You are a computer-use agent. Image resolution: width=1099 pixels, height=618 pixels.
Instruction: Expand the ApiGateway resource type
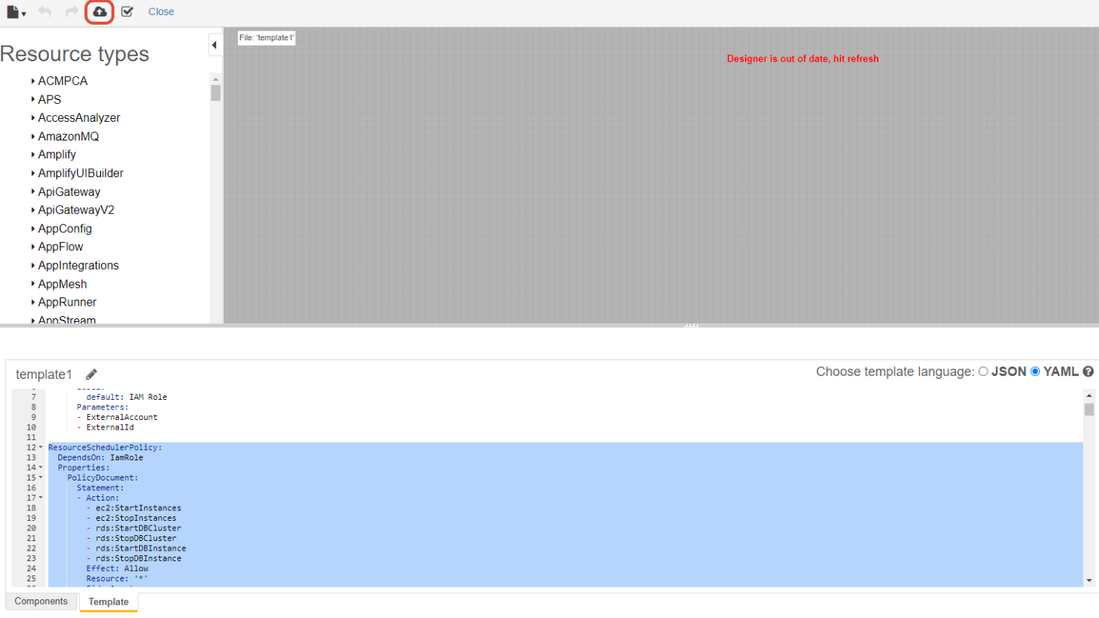coord(33,192)
